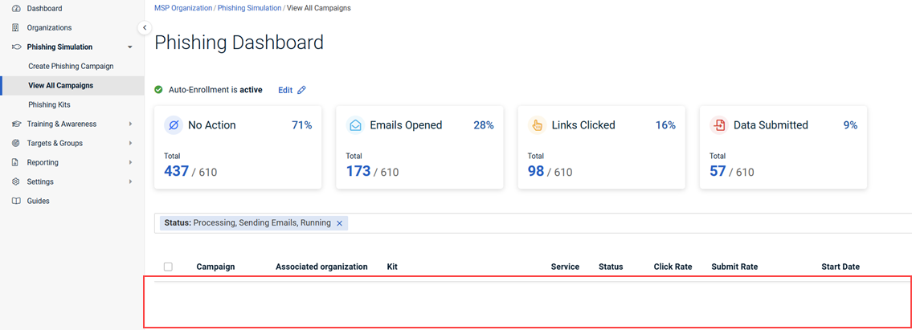The height and width of the screenshot is (330, 912).
Task: Toggle the select-all campaigns checkbox
Action: click(168, 267)
